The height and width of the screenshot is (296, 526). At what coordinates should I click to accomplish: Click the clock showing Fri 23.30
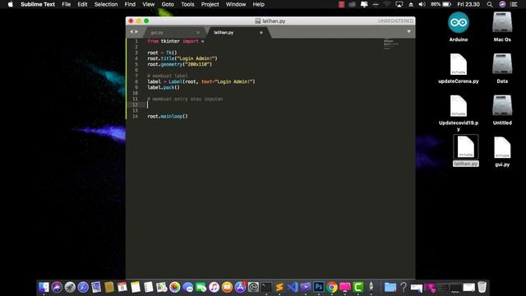pos(468,4)
